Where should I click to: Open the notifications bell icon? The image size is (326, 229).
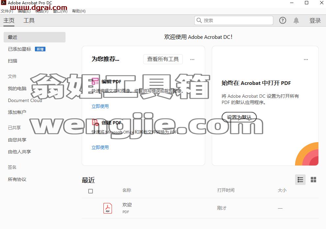click(296, 20)
